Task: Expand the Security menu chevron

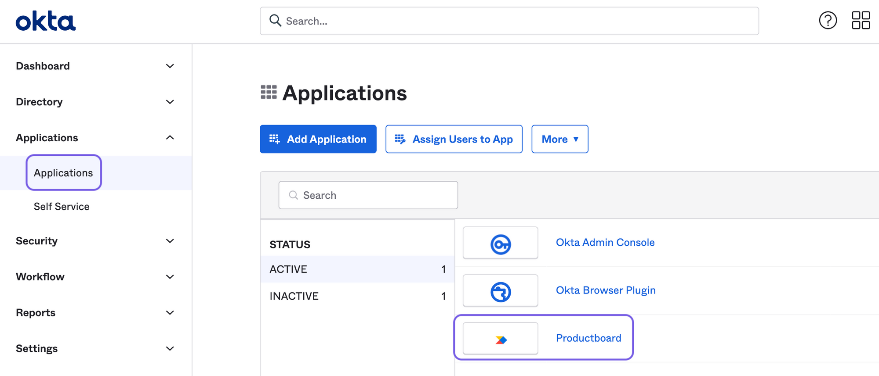Action: 170,241
